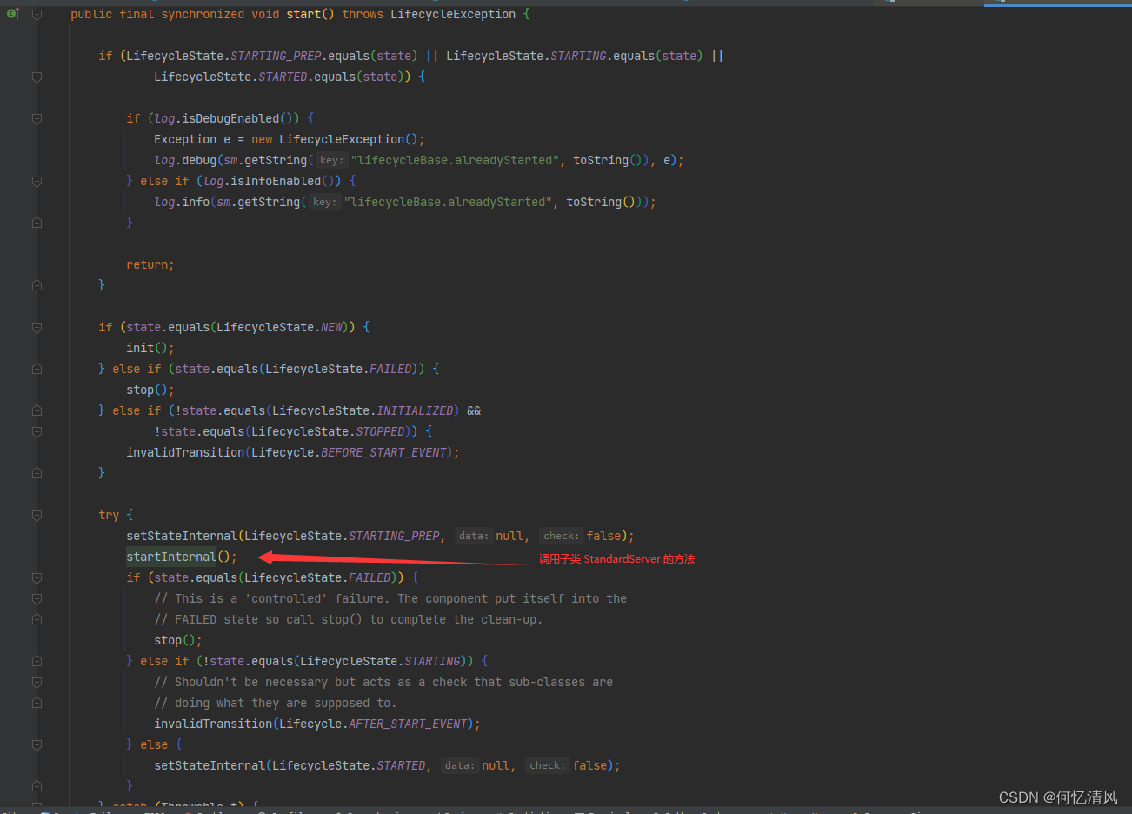
Task: Fold the try { block marker
Action: click(x=37, y=515)
